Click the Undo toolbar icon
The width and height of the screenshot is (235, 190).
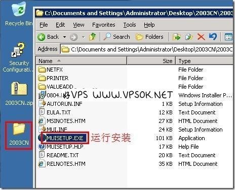pos(213,37)
